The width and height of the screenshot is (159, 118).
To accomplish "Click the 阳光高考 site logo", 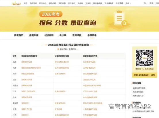I will (16, 3).
